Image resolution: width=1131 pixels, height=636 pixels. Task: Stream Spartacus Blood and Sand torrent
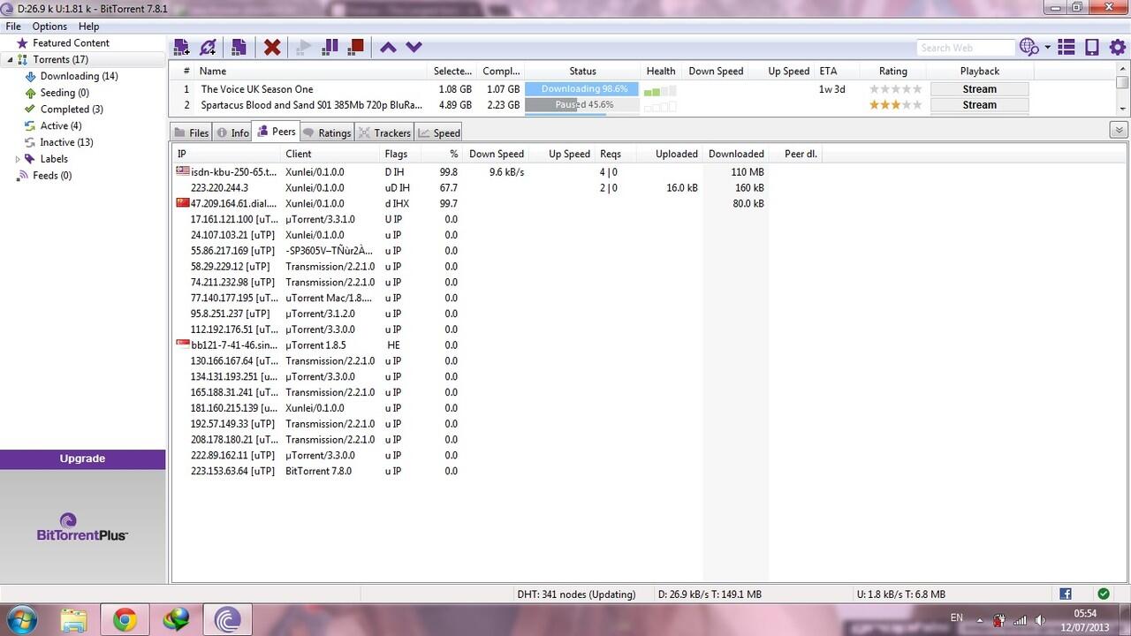click(979, 105)
